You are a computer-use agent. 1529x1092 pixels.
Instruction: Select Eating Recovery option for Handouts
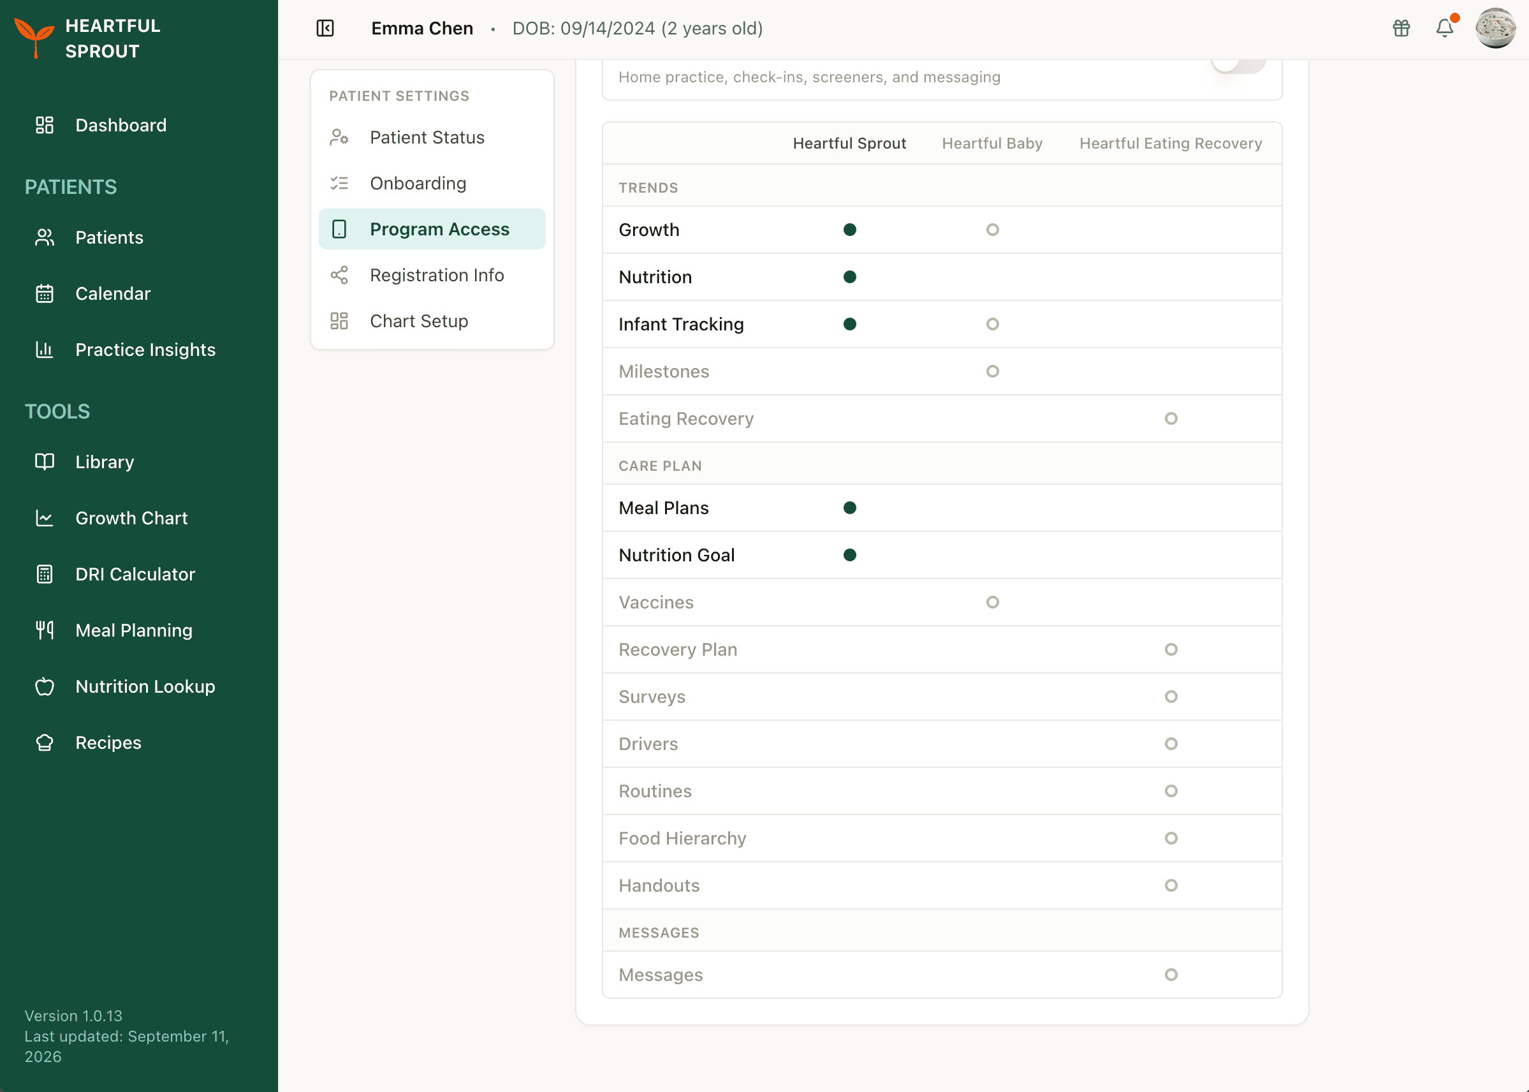[x=1171, y=885]
